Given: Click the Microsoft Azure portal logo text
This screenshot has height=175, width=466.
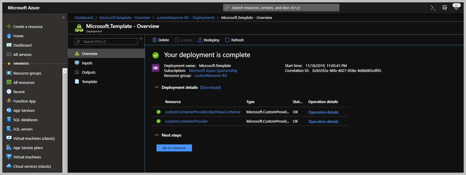Looking at the screenshot, I should (x=24, y=7).
